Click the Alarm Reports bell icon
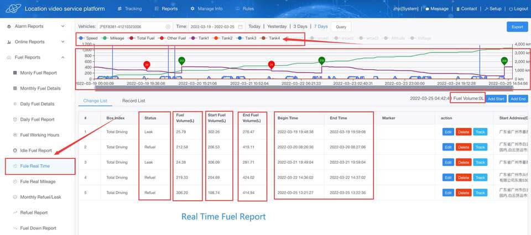 (9, 26)
